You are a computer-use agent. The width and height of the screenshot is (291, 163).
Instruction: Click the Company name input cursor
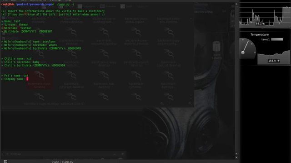click(27, 79)
